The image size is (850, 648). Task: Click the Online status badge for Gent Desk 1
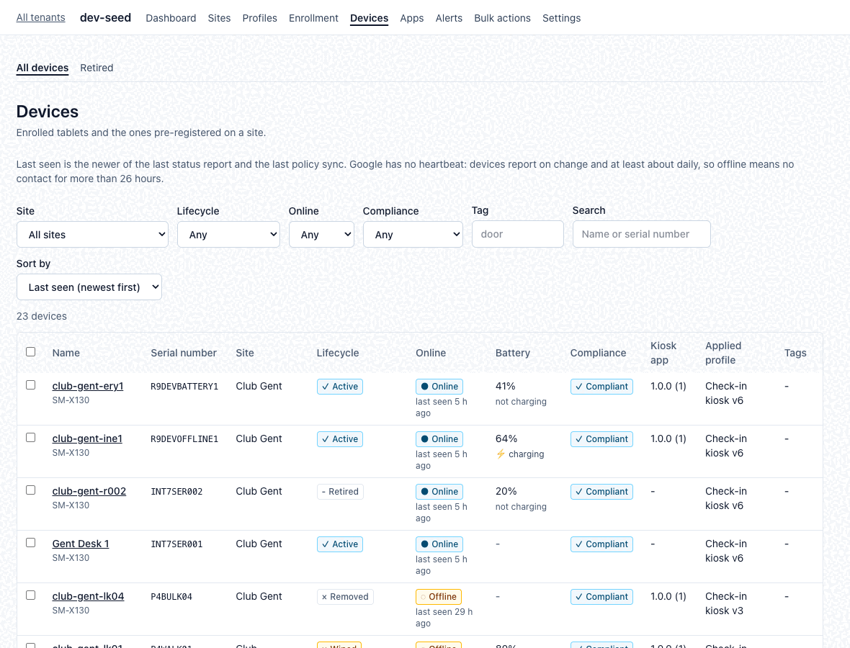[x=439, y=544]
